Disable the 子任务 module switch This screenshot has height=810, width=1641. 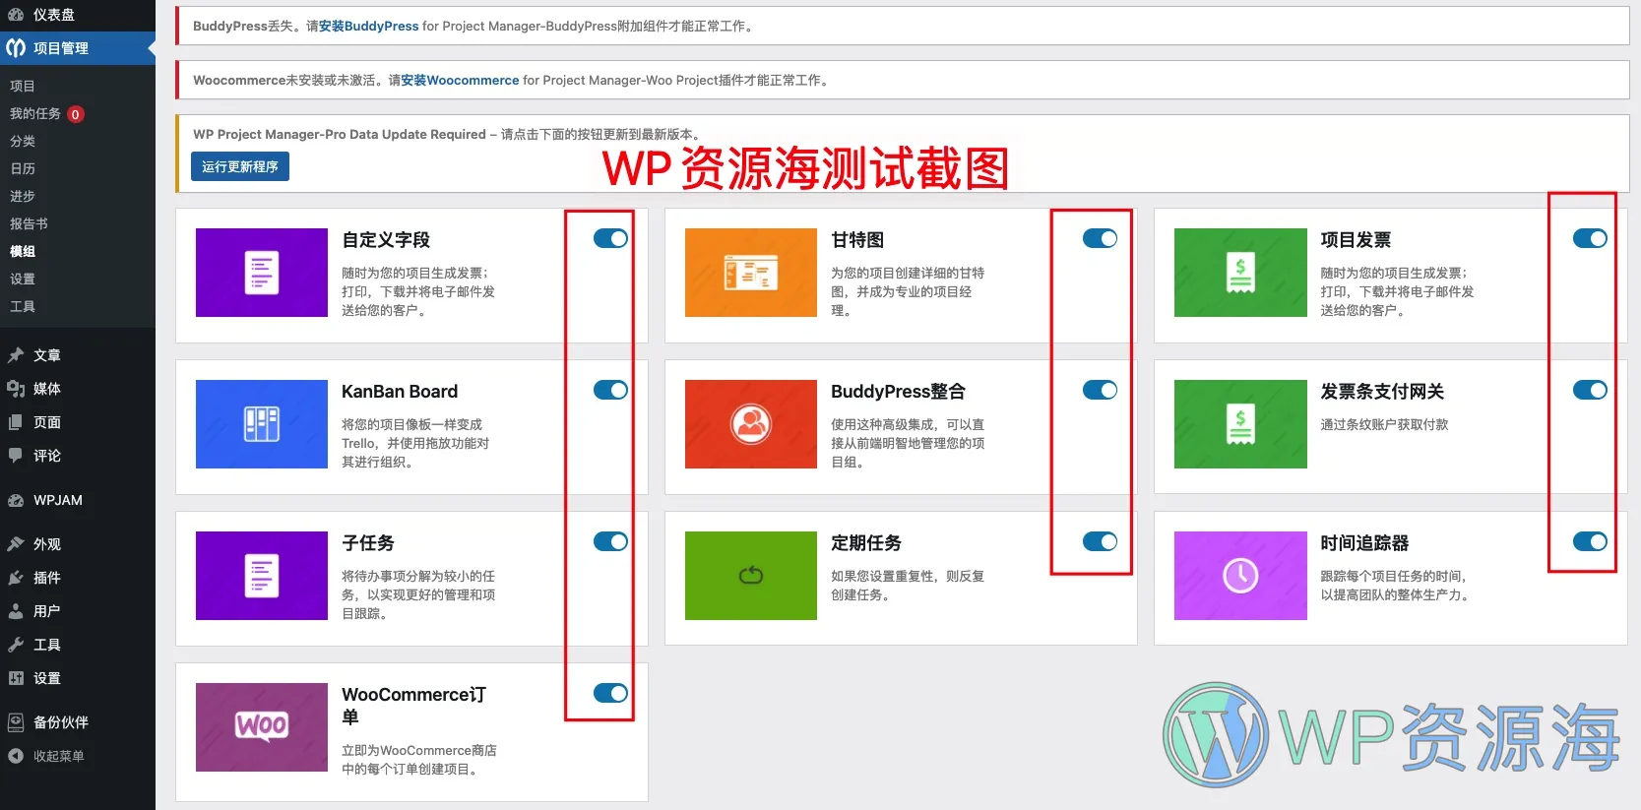point(610,541)
